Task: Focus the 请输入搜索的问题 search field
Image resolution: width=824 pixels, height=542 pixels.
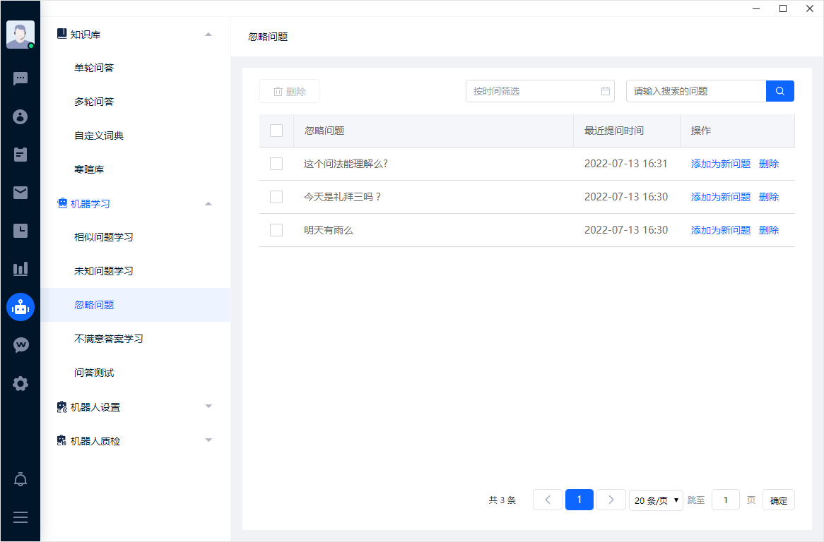Action: [696, 91]
